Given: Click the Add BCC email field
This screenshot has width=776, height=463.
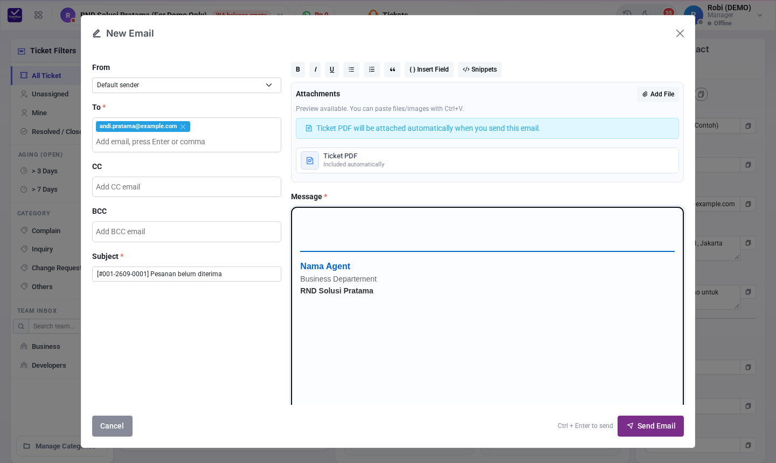Looking at the screenshot, I should click(x=186, y=231).
